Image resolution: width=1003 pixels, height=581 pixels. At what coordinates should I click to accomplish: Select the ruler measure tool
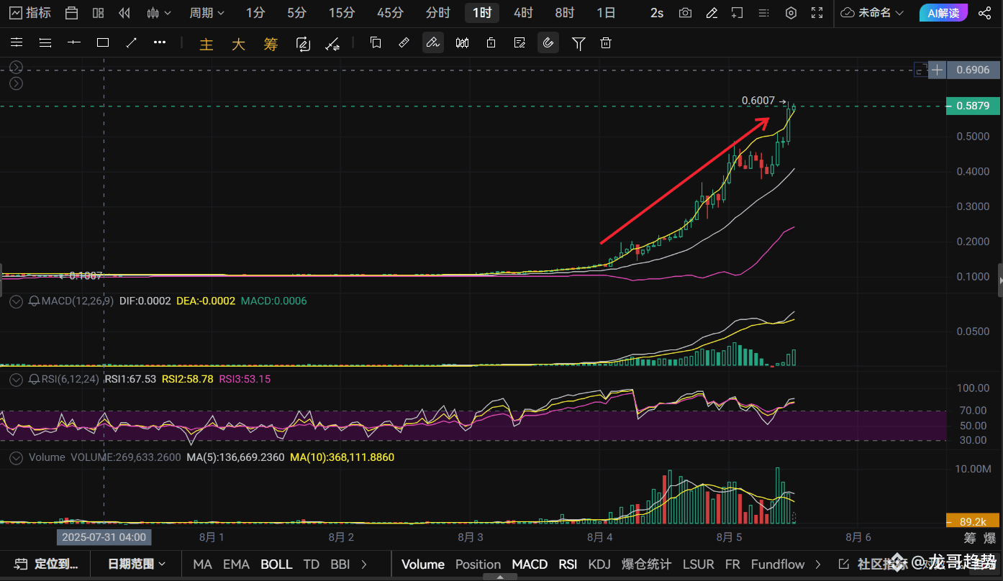click(404, 43)
